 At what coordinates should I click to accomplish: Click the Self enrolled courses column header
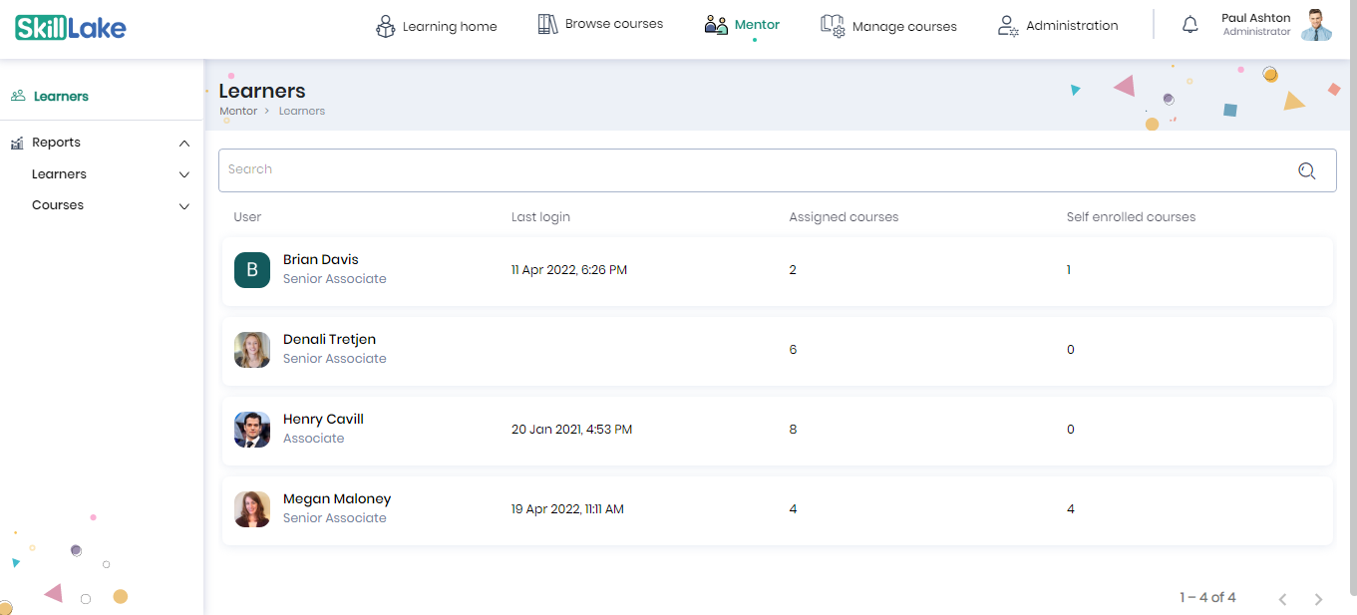[x=1131, y=216]
